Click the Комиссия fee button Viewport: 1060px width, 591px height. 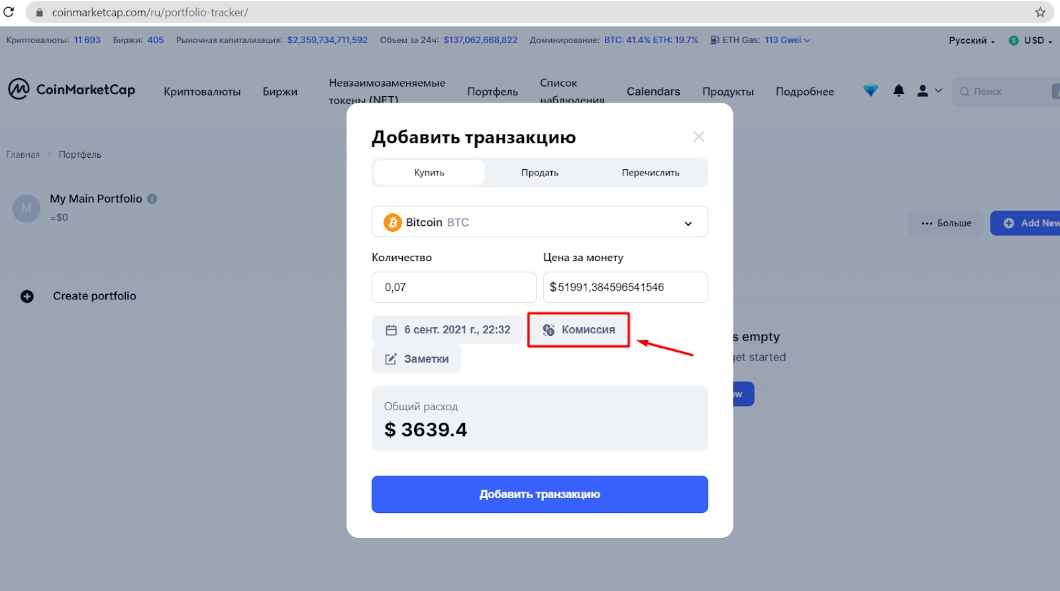coord(578,330)
